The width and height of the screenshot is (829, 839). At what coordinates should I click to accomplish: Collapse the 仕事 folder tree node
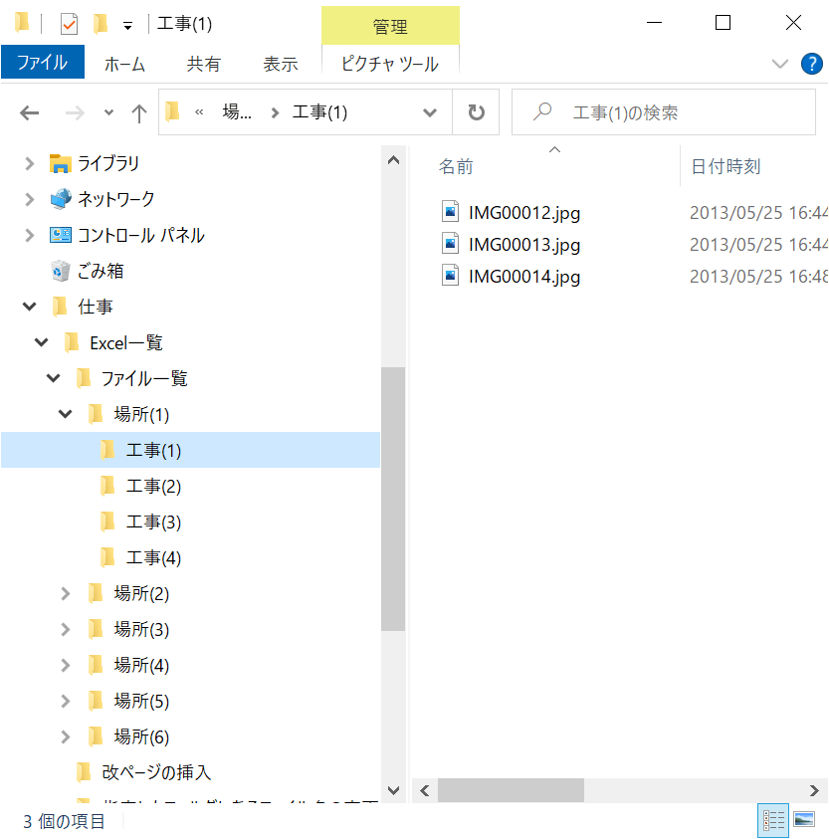tap(30, 307)
